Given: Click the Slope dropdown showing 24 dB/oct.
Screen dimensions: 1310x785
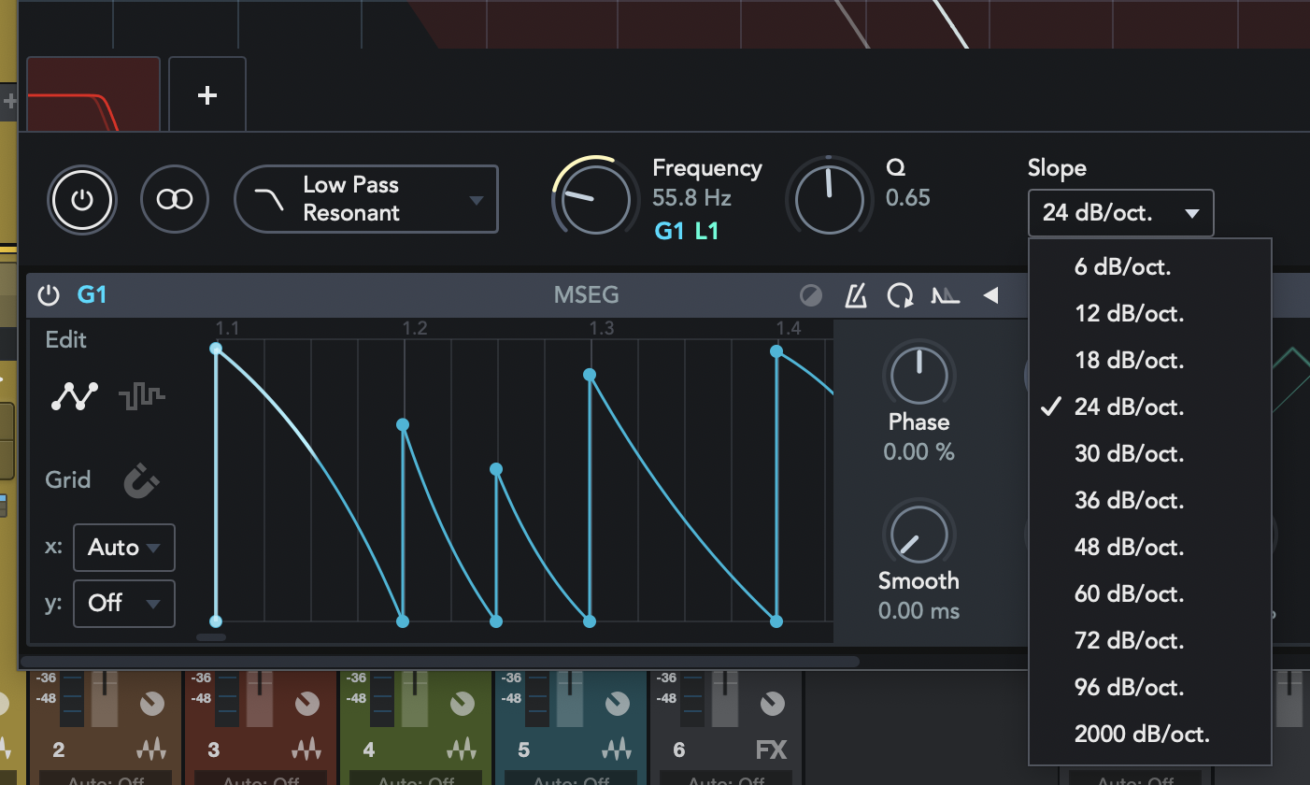Looking at the screenshot, I should click(x=1120, y=213).
